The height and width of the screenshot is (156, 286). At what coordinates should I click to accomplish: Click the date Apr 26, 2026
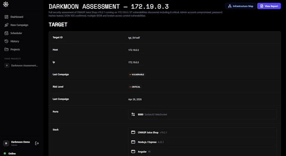[135, 99]
